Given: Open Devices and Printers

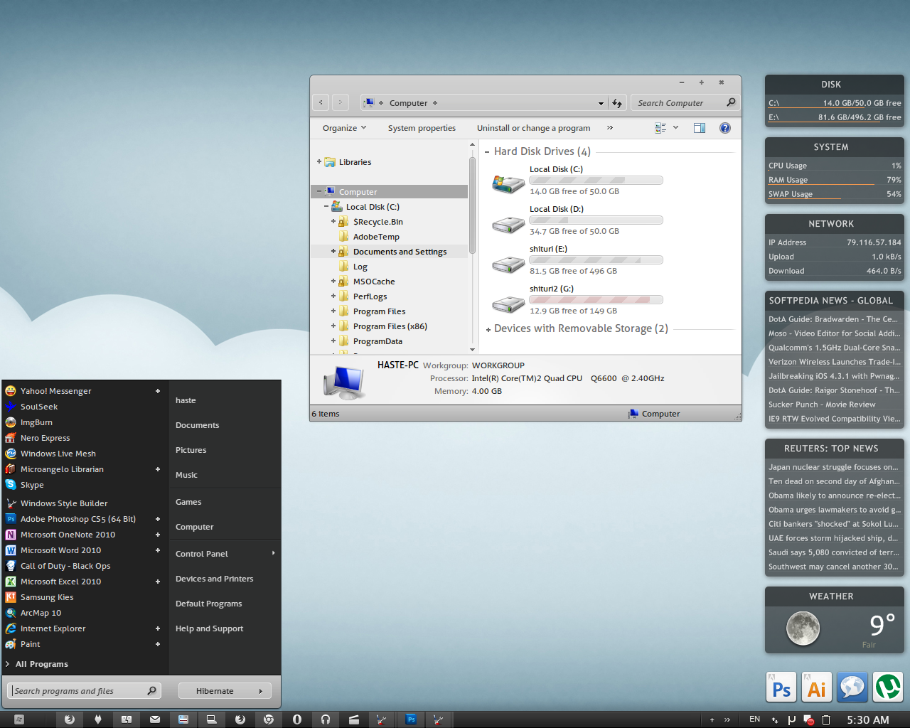Looking at the screenshot, I should pos(214,579).
